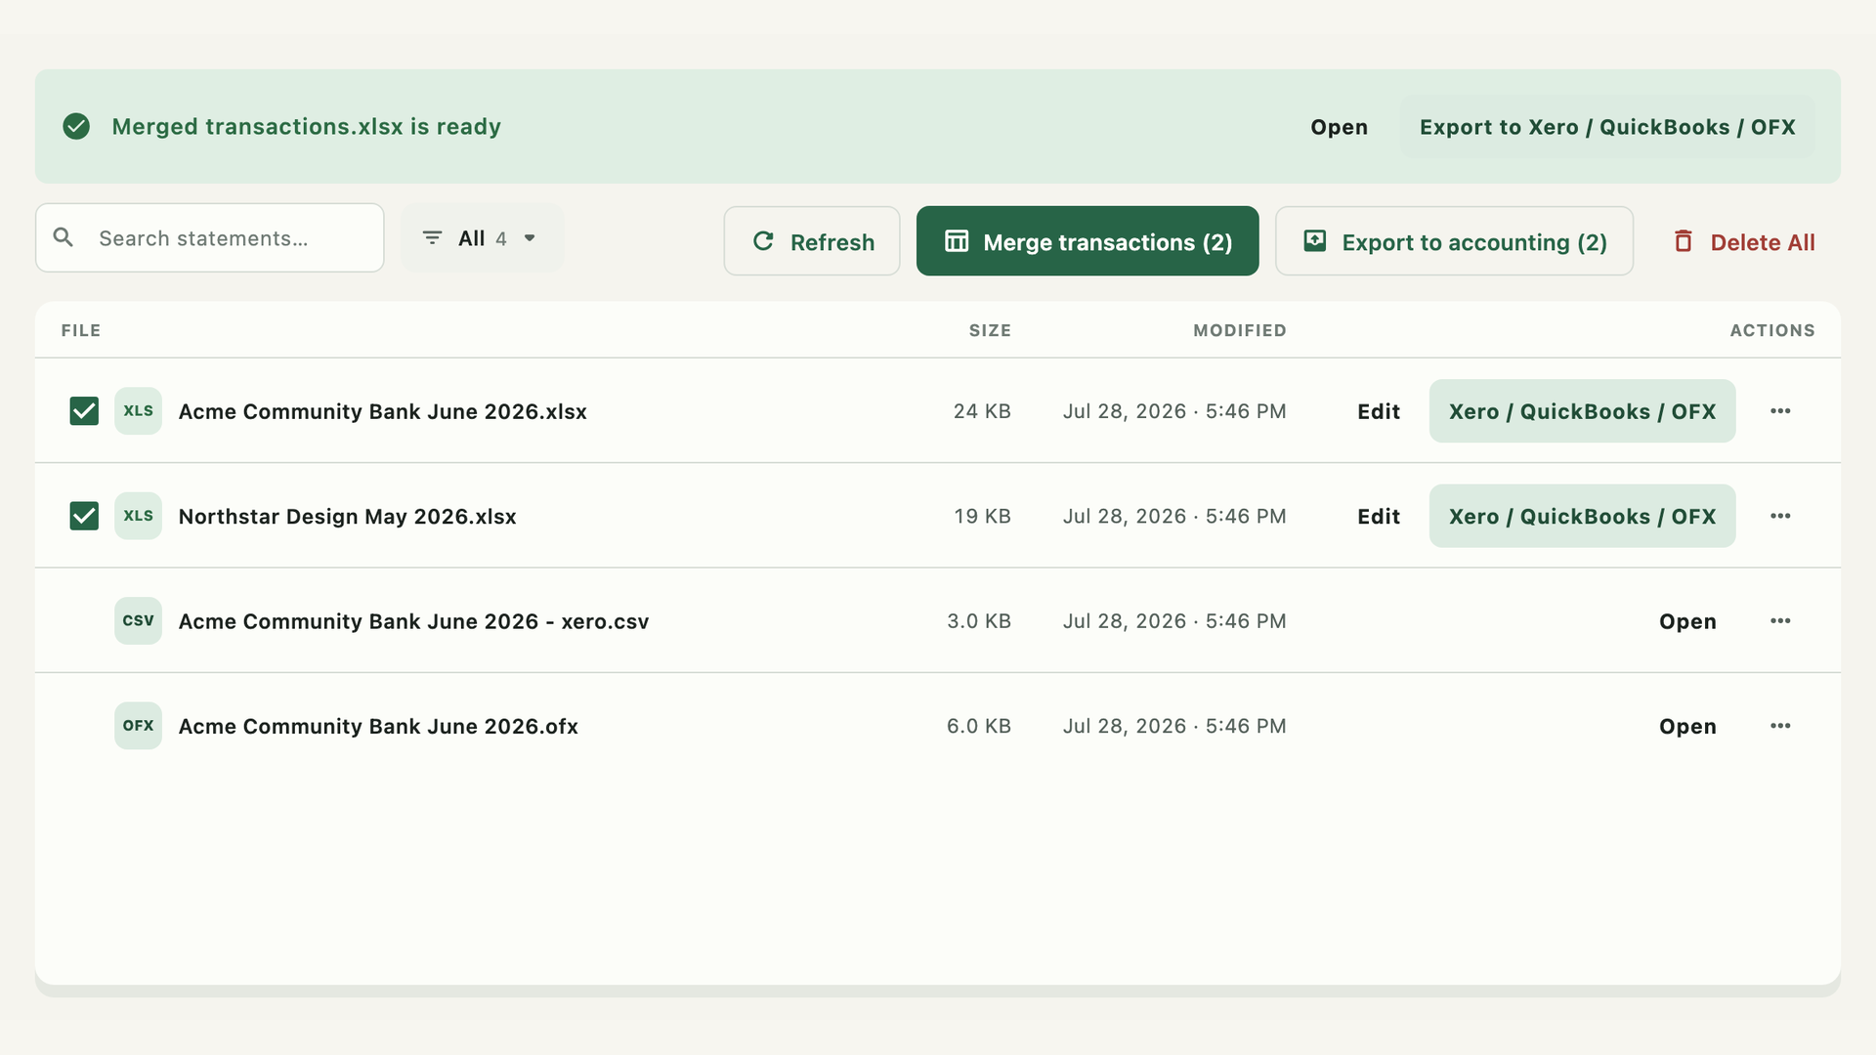The image size is (1876, 1055).
Task: Select file name Acme Community Bank June 2026.ofx
Action: tap(378, 726)
